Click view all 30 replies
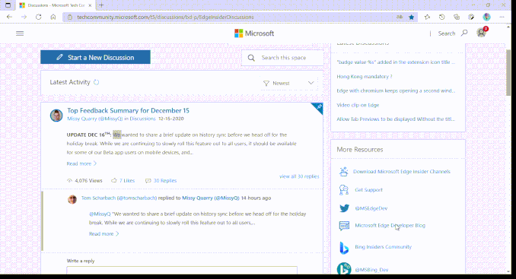Image resolution: width=516 pixels, height=279 pixels. pos(299,176)
